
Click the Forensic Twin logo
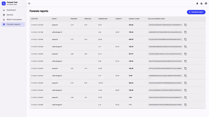tap(4, 3)
